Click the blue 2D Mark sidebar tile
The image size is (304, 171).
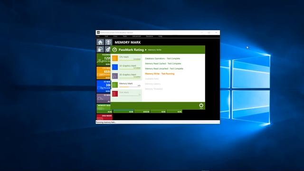pyautogui.click(x=104, y=86)
